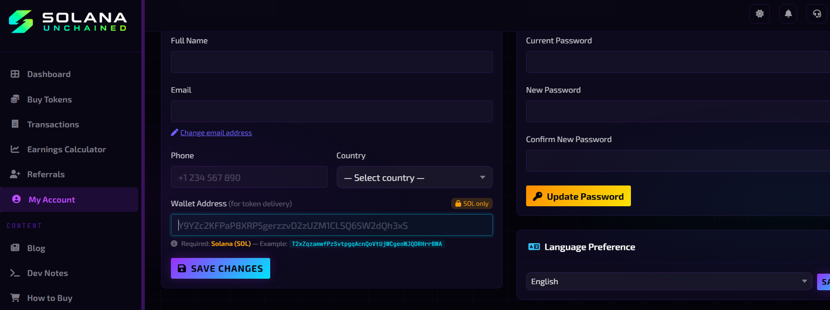The width and height of the screenshot is (830, 310).
Task: Click the Earnings Calculator chart icon
Action: pos(15,149)
